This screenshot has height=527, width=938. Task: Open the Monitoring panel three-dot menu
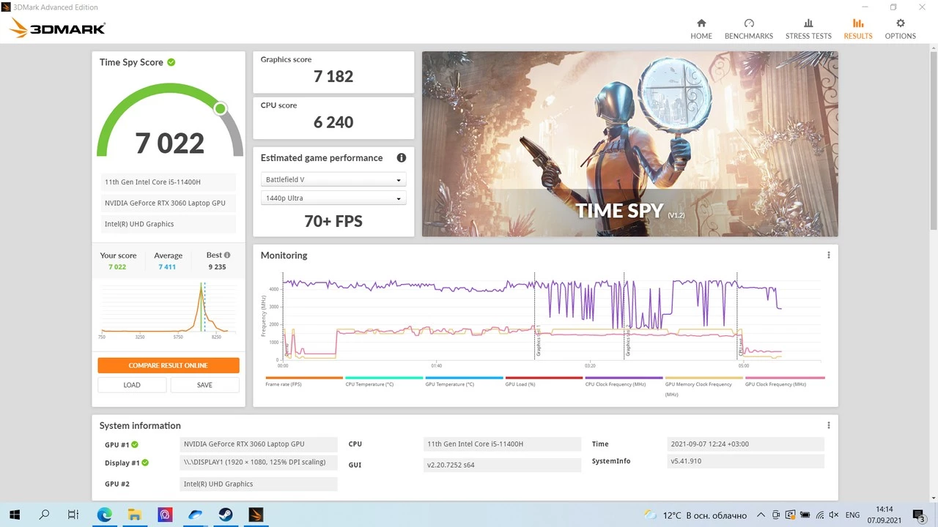click(x=828, y=255)
